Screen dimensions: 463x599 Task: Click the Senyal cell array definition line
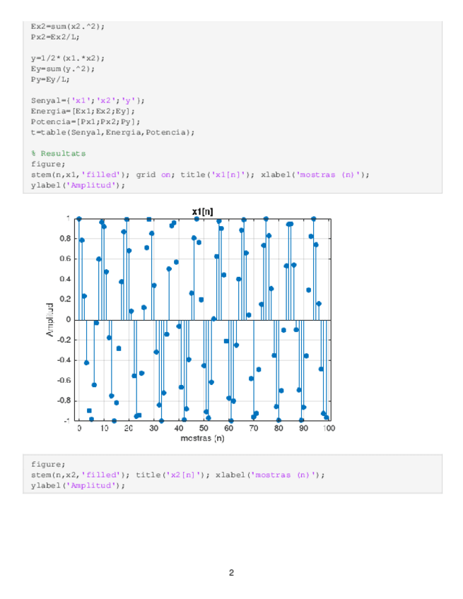click(88, 100)
